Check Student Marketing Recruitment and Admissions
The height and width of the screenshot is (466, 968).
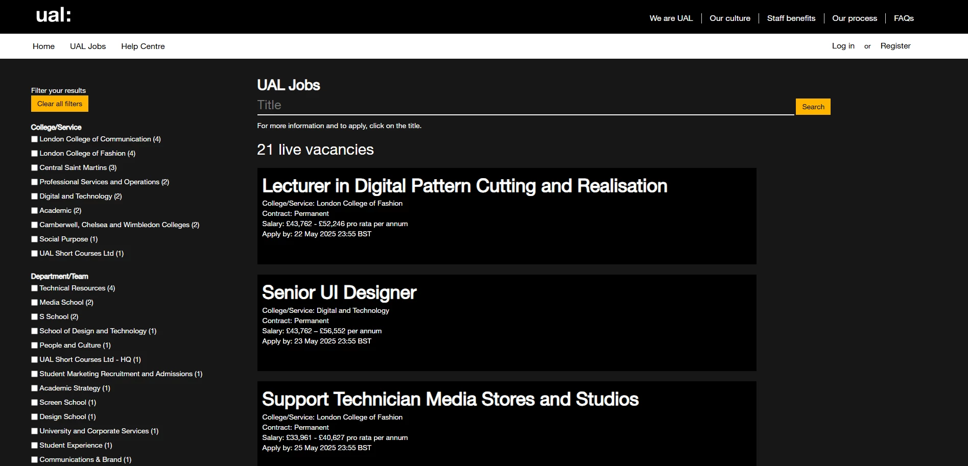[34, 374]
